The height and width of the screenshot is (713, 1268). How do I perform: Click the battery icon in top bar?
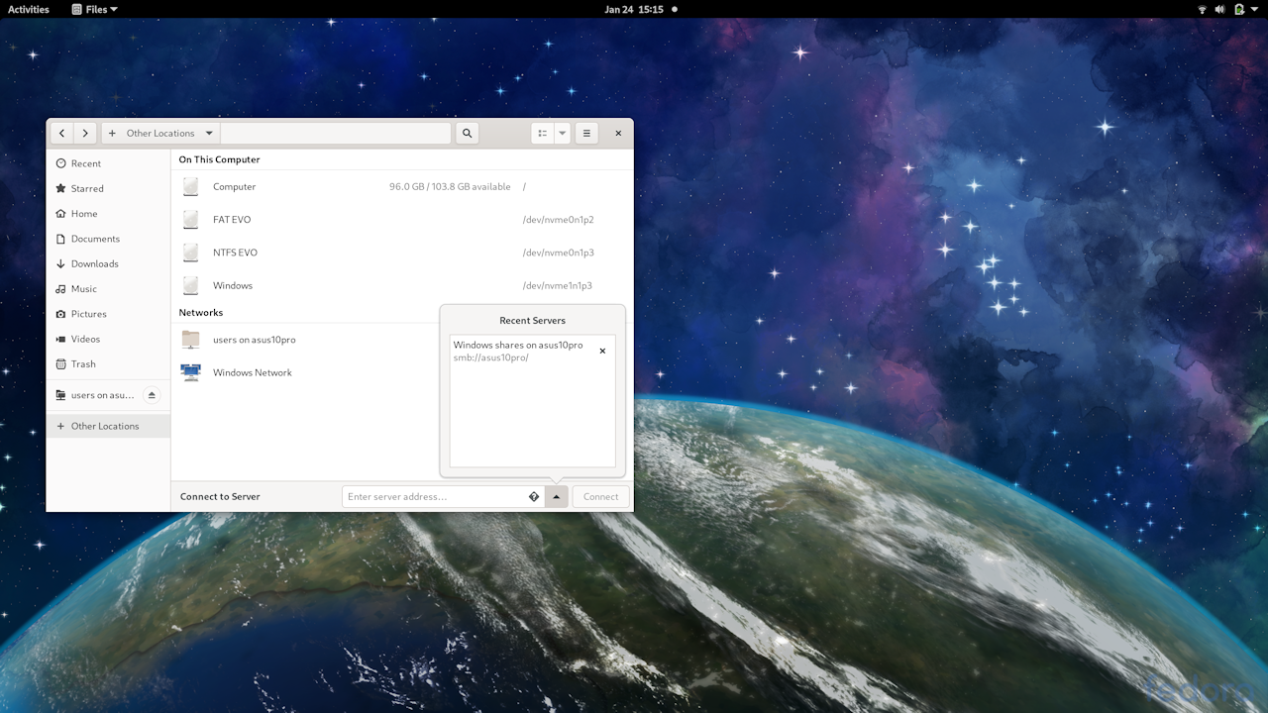(1238, 9)
